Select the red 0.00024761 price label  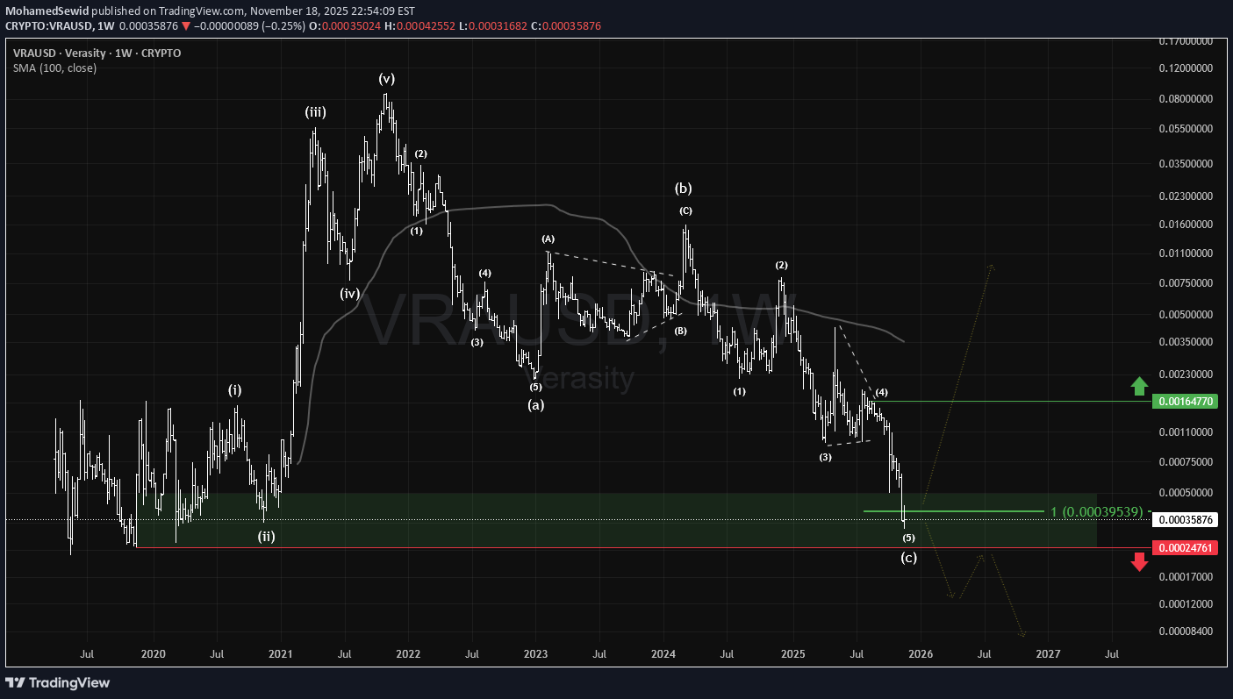(x=1185, y=548)
